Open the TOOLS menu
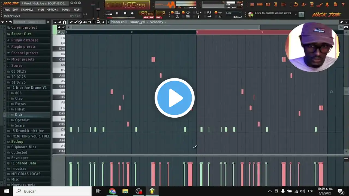Screen dimensions: 349x196 point(66,10)
